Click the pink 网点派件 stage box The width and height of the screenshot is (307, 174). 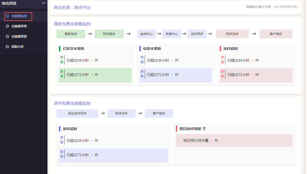(232, 34)
